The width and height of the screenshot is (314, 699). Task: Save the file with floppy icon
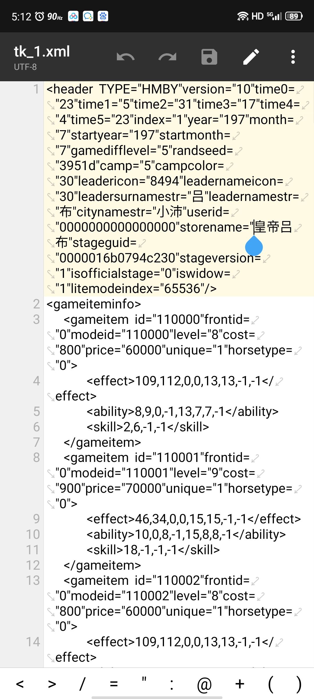(x=209, y=57)
